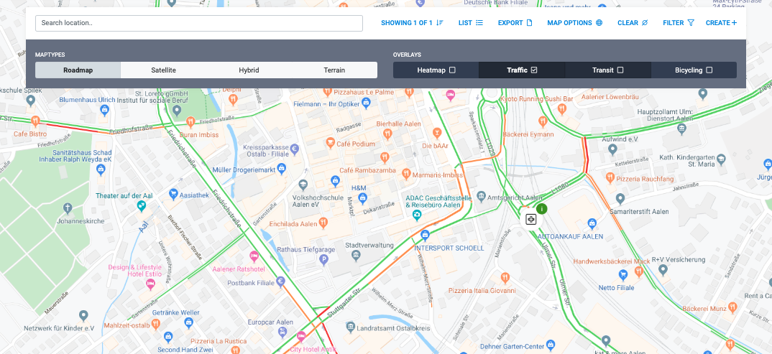The width and height of the screenshot is (772, 354).
Task: Click Create to add a new entry
Action: [x=721, y=23]
